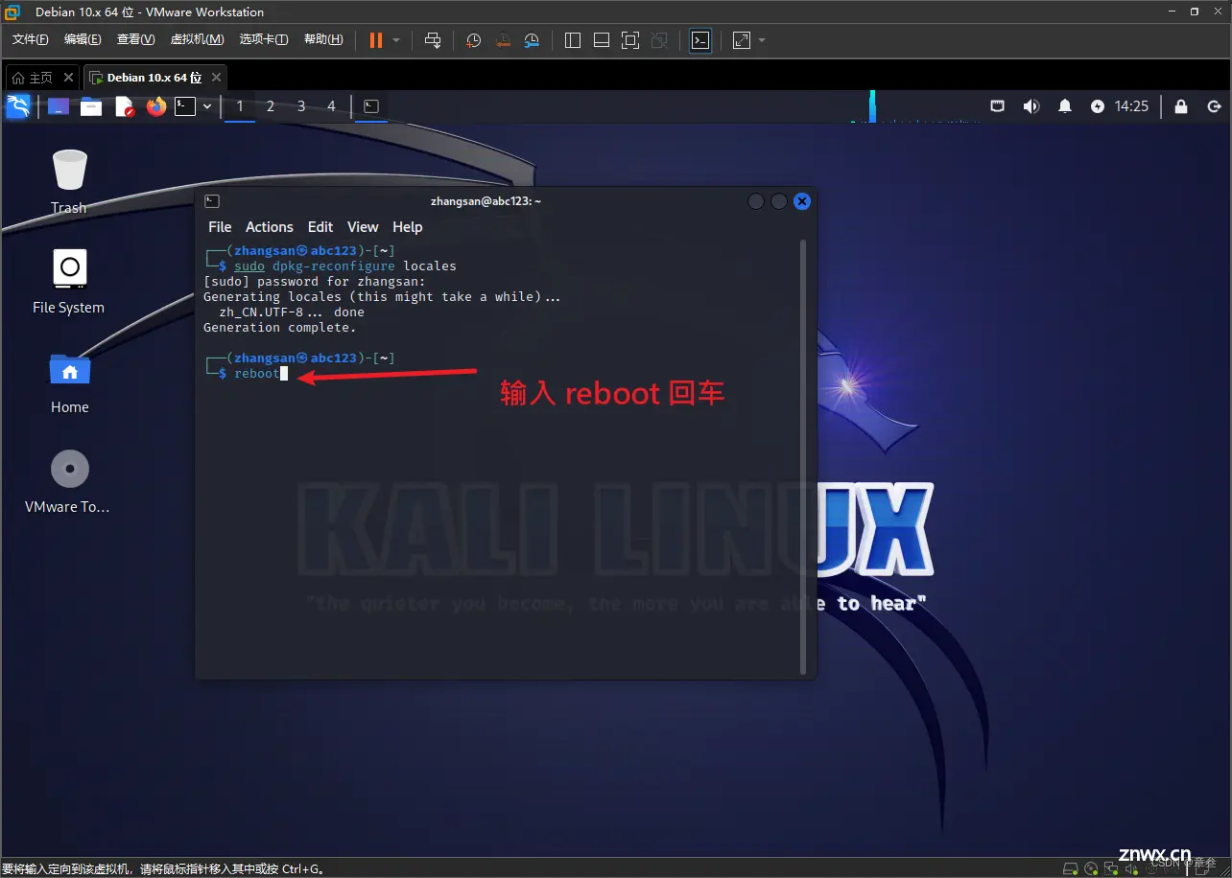Open the Trash desktop icon
The image size is (1232, 878).
pos(69,182)
